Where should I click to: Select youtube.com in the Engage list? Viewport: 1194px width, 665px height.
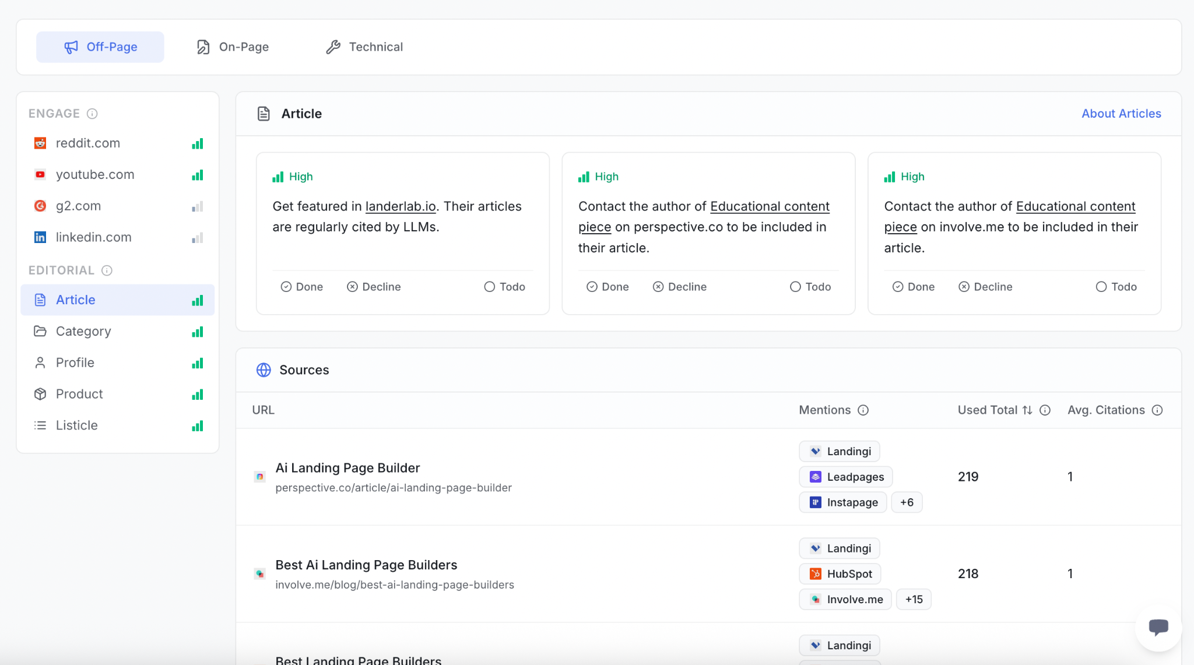(118, 175)
